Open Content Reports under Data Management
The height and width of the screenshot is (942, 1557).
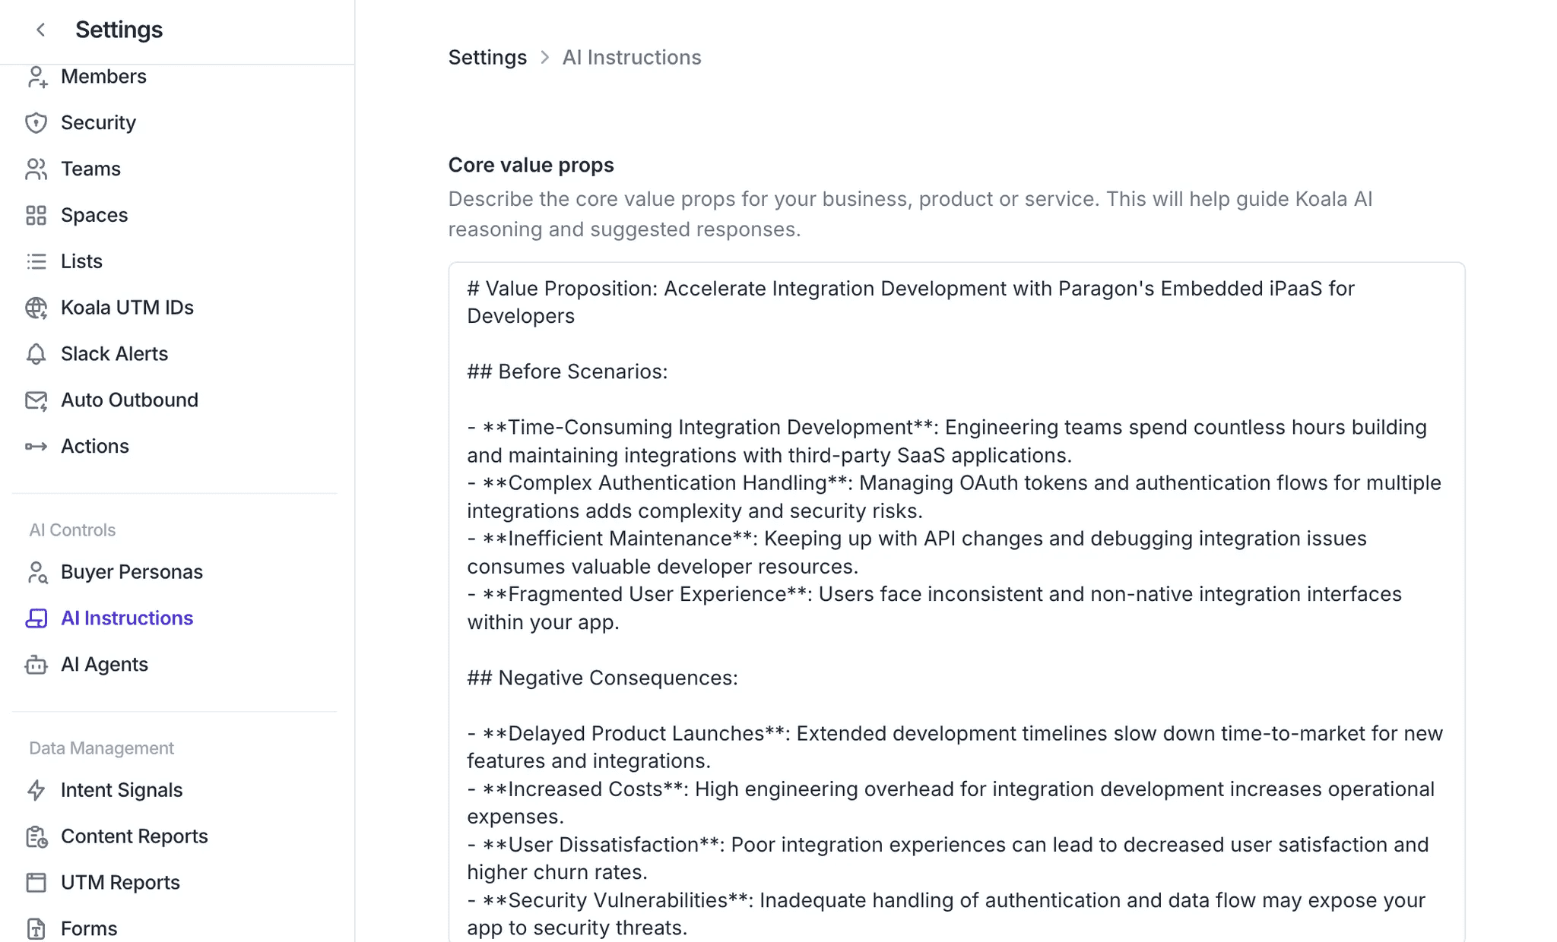click(x=135, y=836)
